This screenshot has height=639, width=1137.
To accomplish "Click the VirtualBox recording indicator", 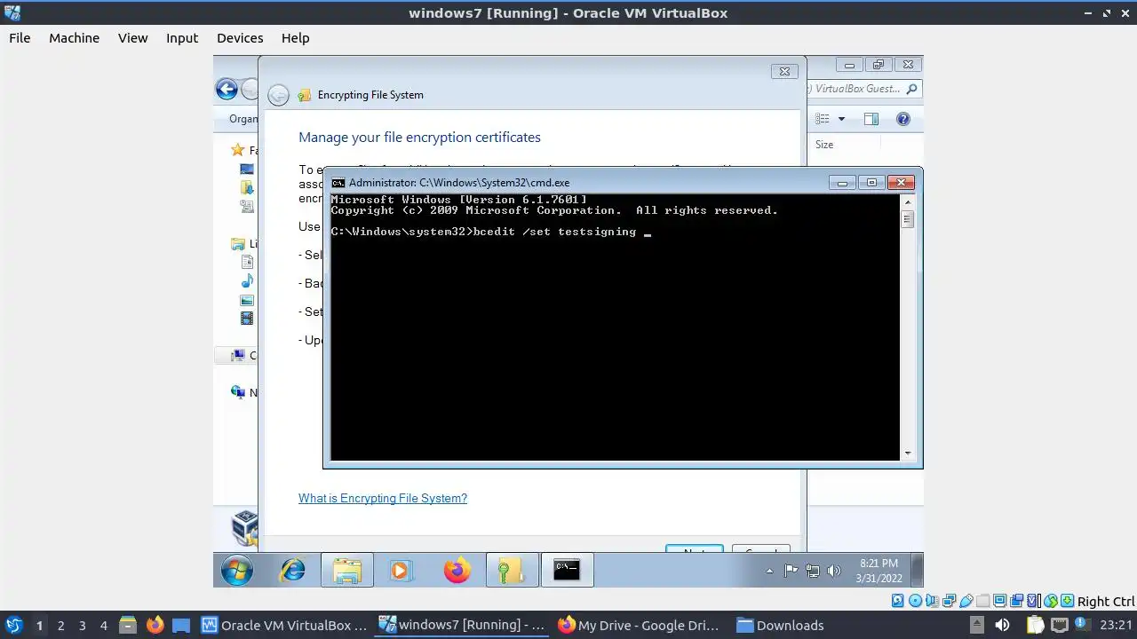I will coord(1017,601).
